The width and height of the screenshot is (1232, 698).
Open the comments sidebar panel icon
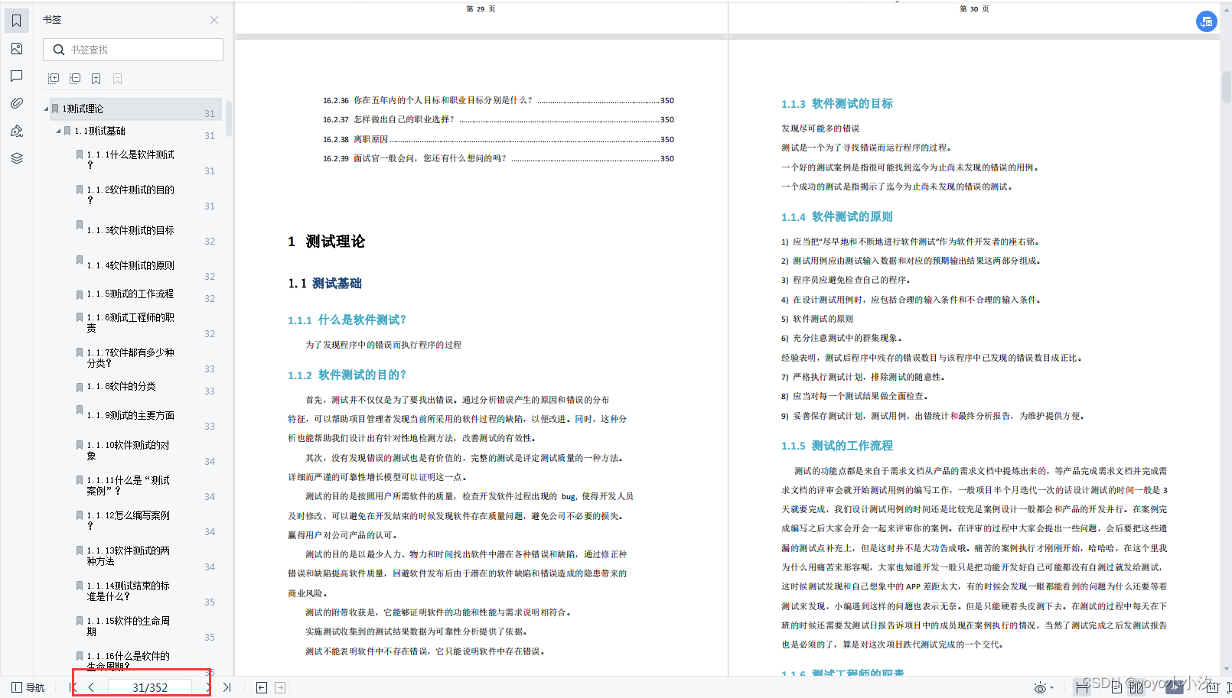click(17, 76)
